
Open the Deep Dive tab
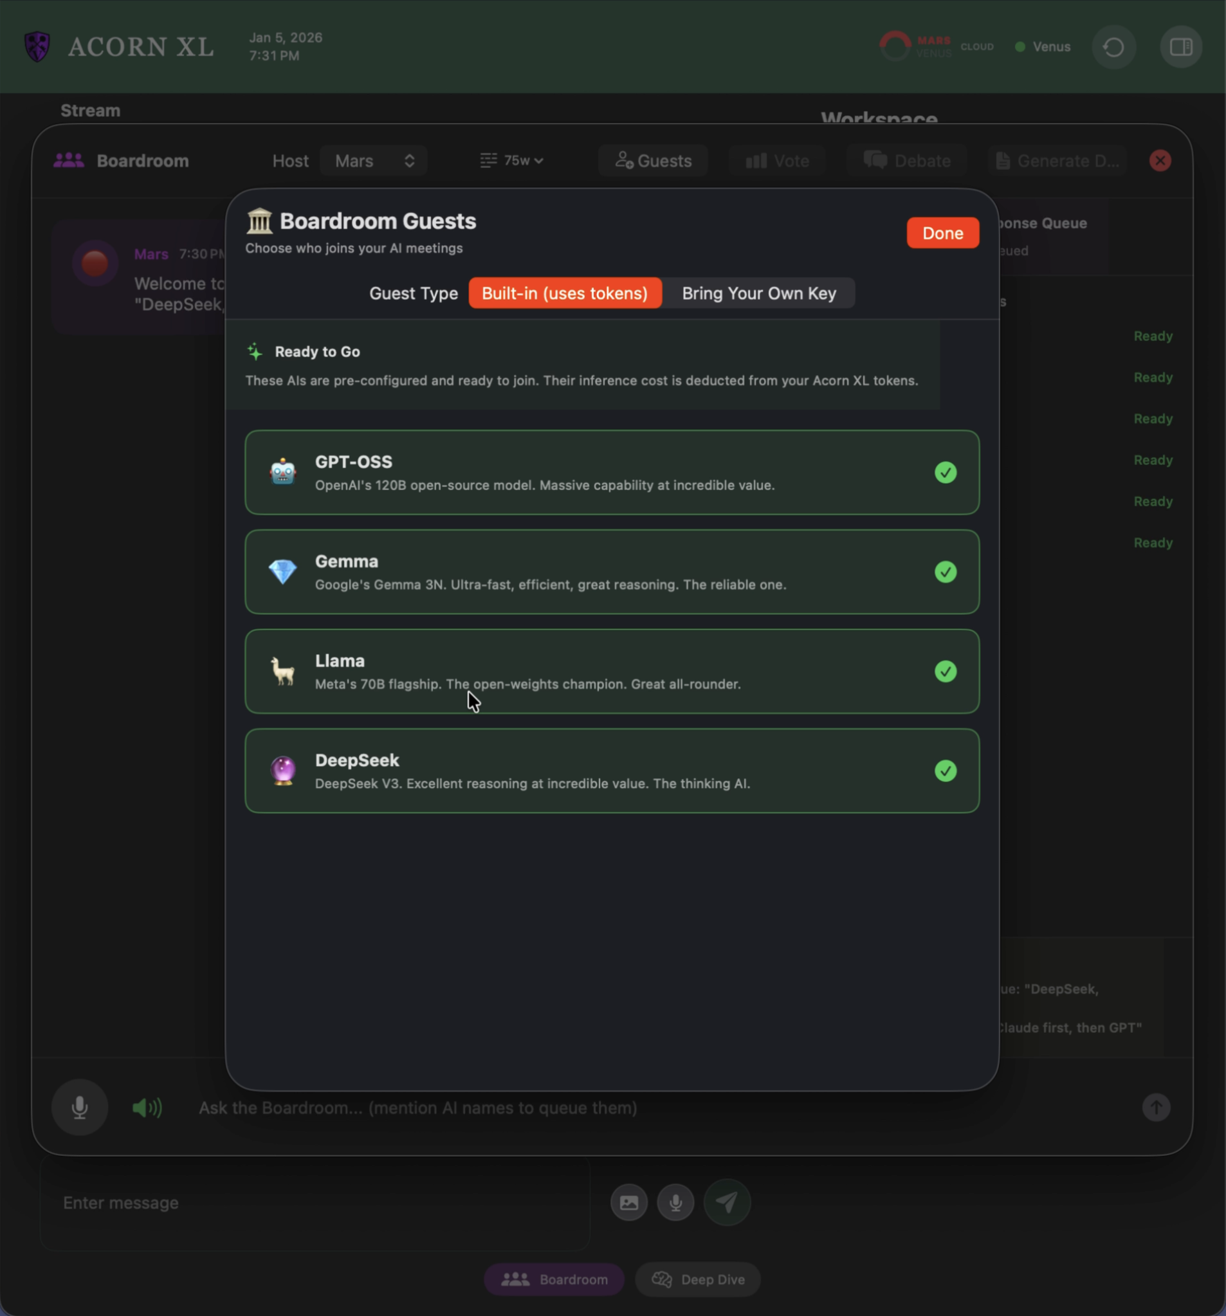[x=698, y=1279]
